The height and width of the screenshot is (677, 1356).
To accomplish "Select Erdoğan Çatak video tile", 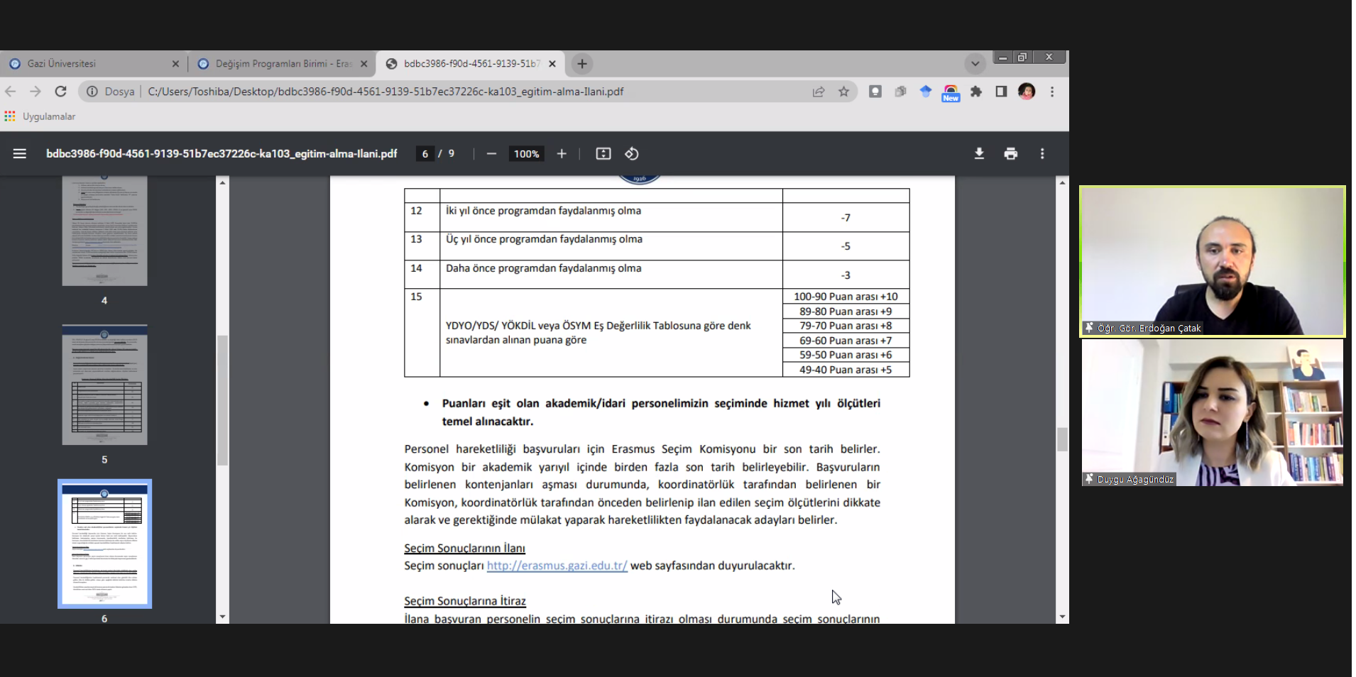I will point(1213,260).
